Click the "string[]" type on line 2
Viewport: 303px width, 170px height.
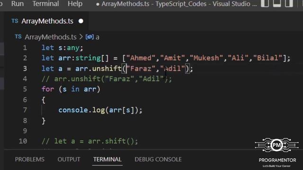(92, 58)
